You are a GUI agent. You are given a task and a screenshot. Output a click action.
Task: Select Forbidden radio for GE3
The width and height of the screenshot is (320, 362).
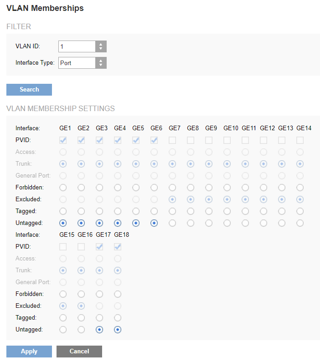coord(99,188)
